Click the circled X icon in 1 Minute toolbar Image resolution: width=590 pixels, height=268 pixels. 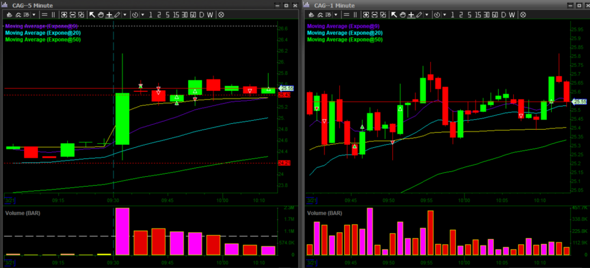523,14
